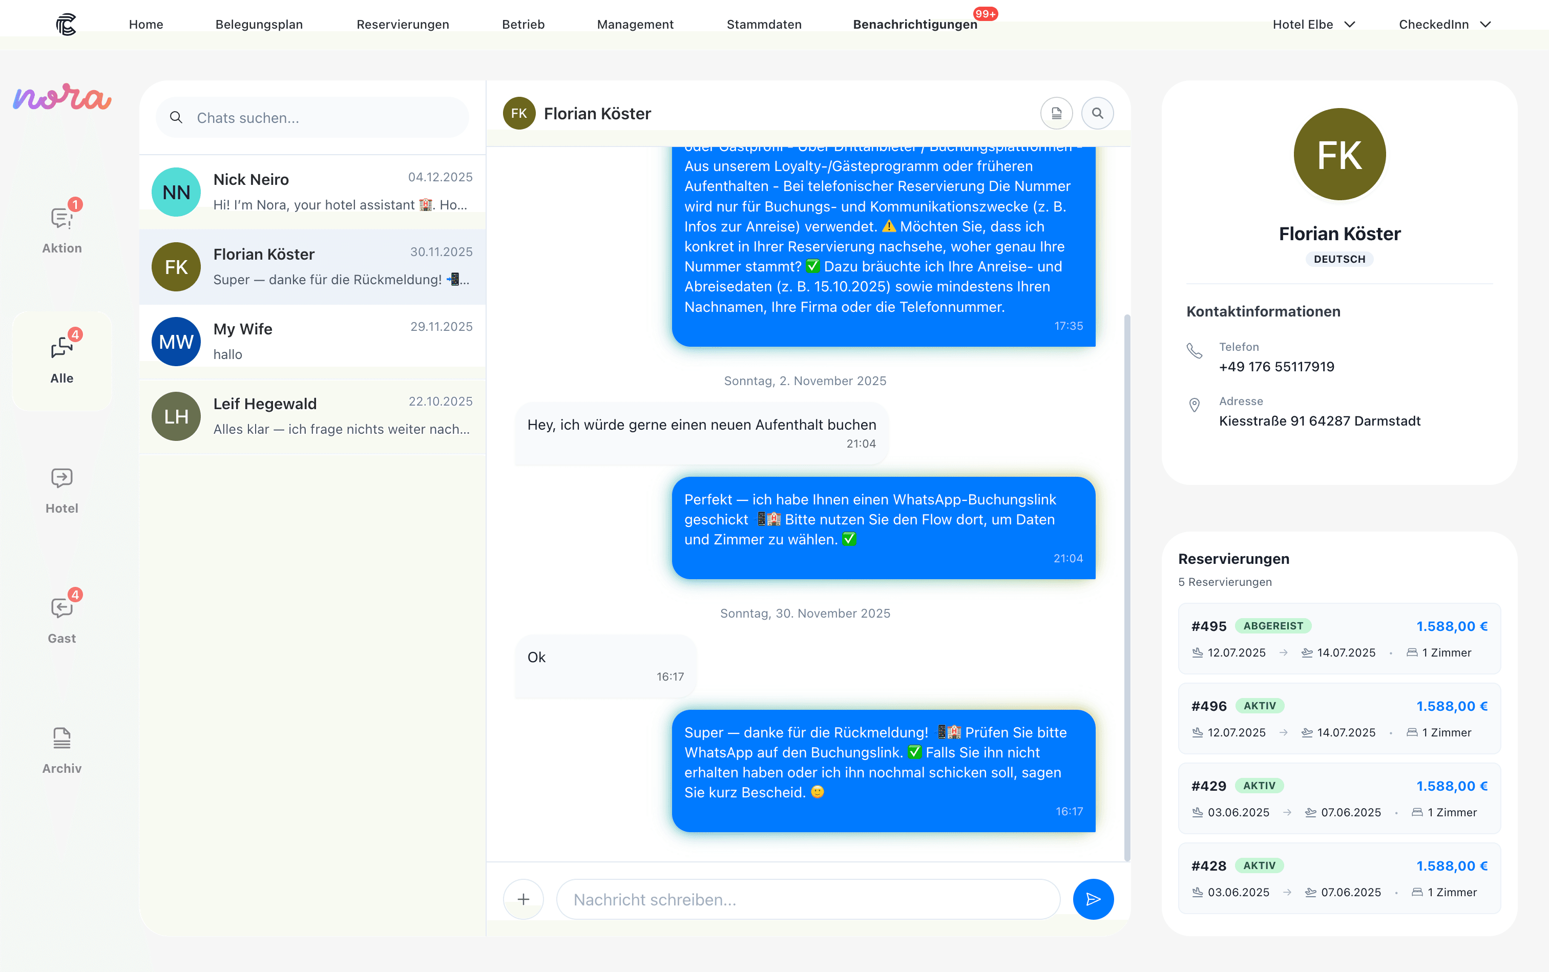Image resolution: width=1549 pixels, height=972 pixels.
Task: Go to the Benachrichtigungen tab
Action: click(x=914, y=25)
